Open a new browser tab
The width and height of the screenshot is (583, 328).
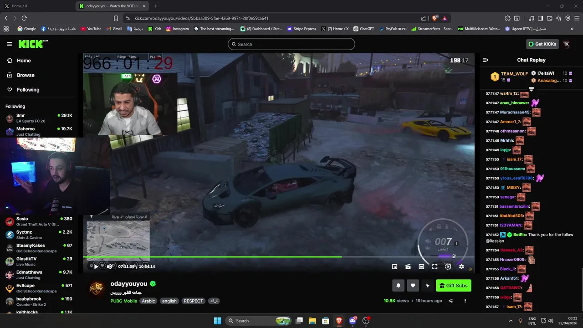[x=155, y=6]
